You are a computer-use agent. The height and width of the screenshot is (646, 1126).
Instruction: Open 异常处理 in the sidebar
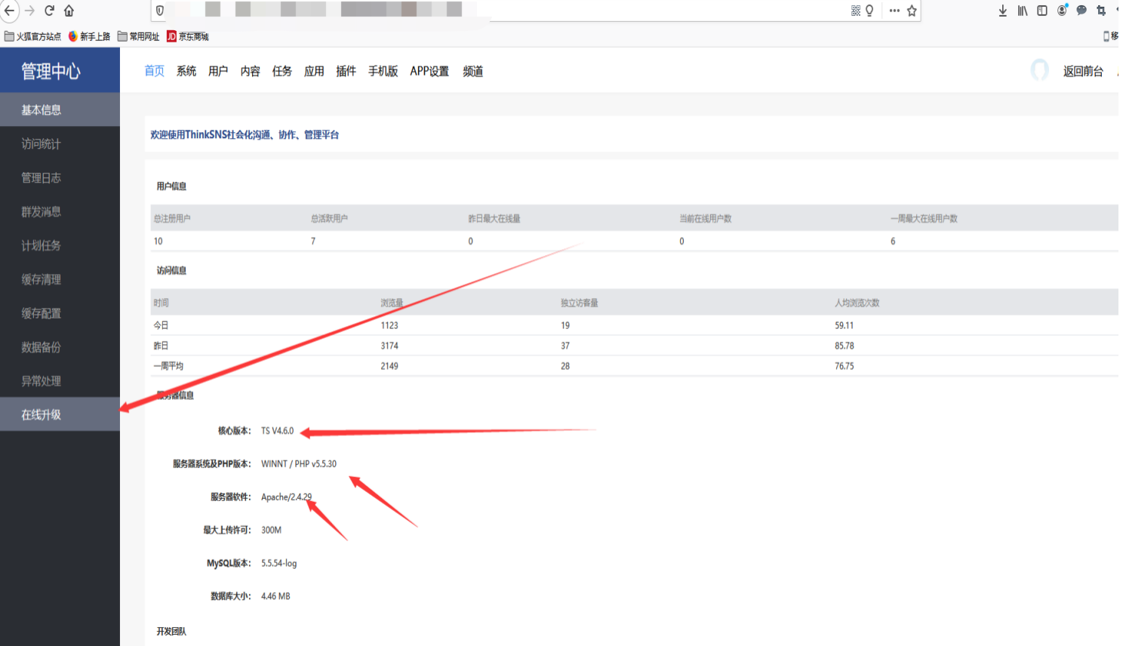click(x=60, y=381)
